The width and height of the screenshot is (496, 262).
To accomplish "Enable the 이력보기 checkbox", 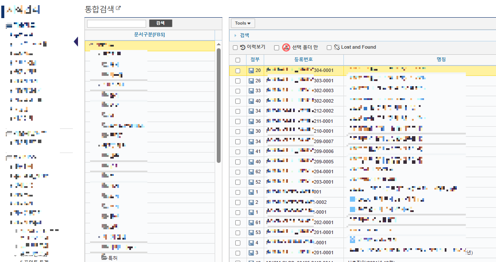I will 235,47.
